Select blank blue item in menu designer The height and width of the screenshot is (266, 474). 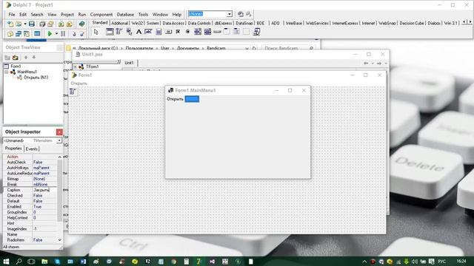[x=192, y=99]
